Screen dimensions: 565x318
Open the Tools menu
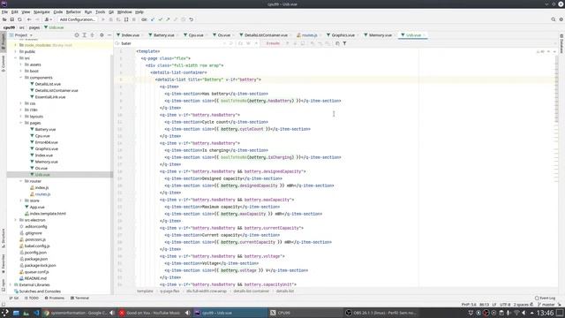click(x=100, y=11)
